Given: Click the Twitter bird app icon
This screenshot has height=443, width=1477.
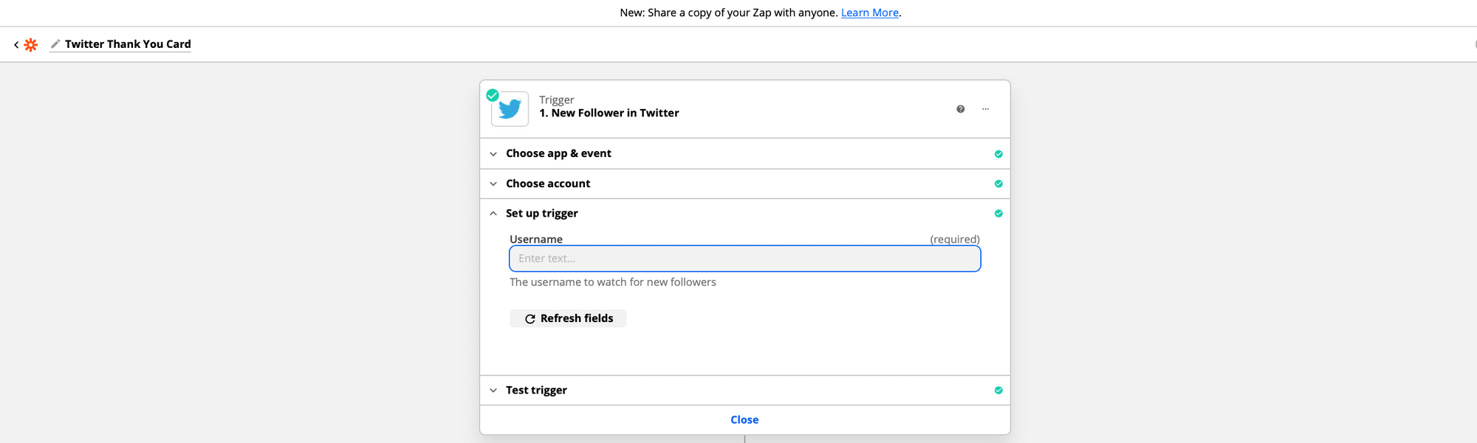Looking at the screenshot, I should click(510, 109).
